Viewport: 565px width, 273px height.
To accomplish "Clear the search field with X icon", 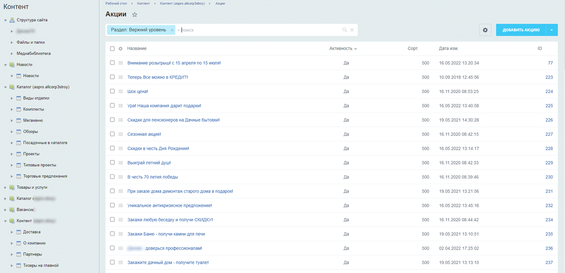I will (x=352, y=30).
